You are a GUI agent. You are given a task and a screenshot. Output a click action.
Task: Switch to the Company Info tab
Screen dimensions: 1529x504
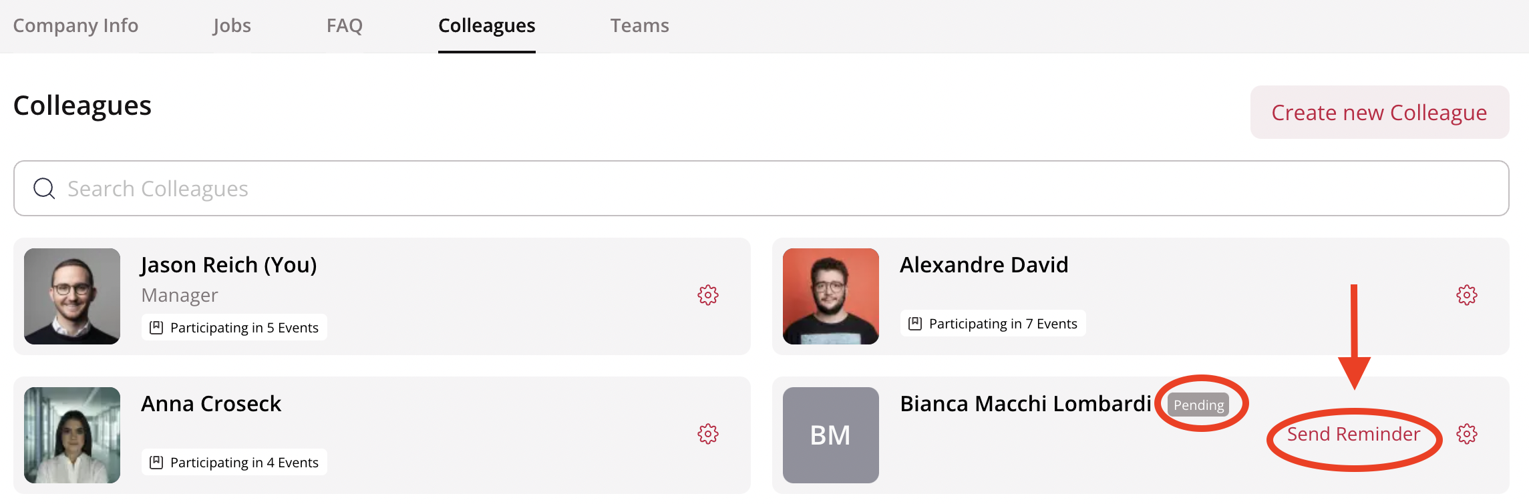[75, 25]
